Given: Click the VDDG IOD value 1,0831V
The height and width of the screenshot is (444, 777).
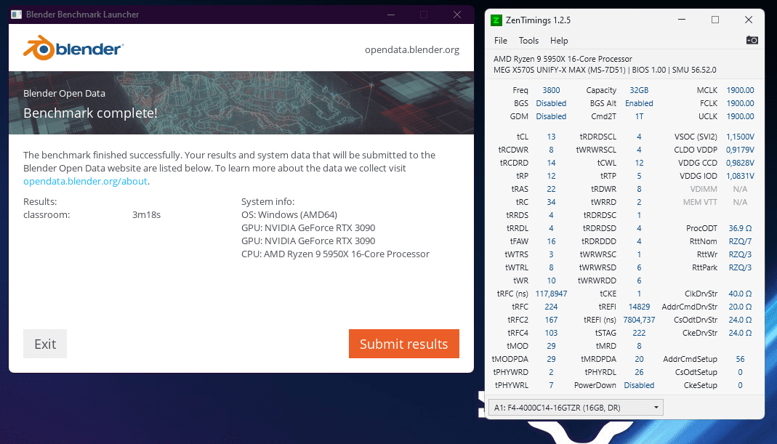Looking at the screenshot, I should (741, 176).
